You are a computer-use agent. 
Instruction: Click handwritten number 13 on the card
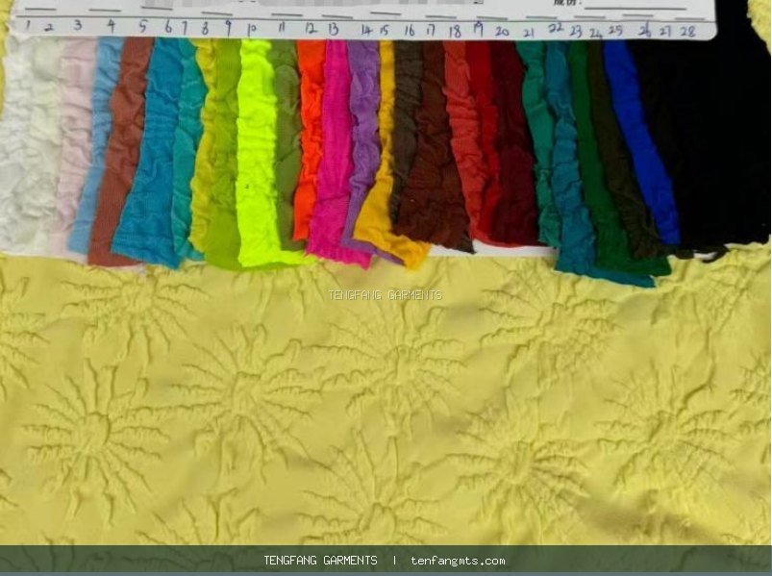334,30
